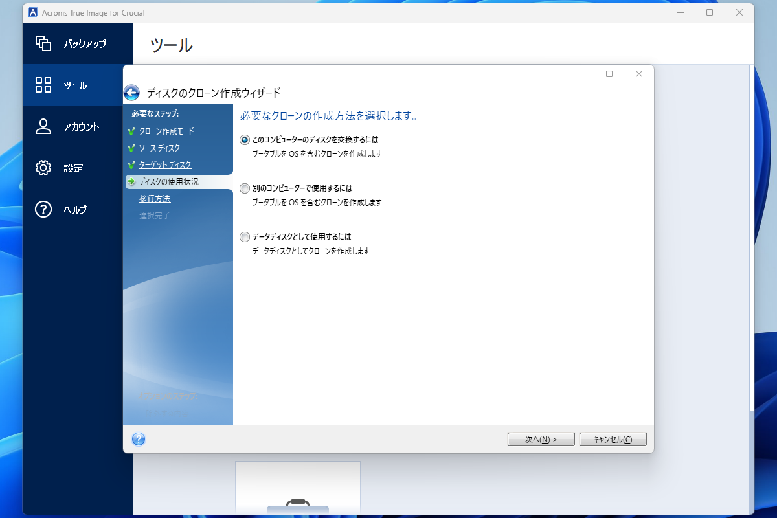Select このコンピューターのディスクを交換するには option
The height and width of the screenshot is (518, 777).
click(x=244, y=139)
